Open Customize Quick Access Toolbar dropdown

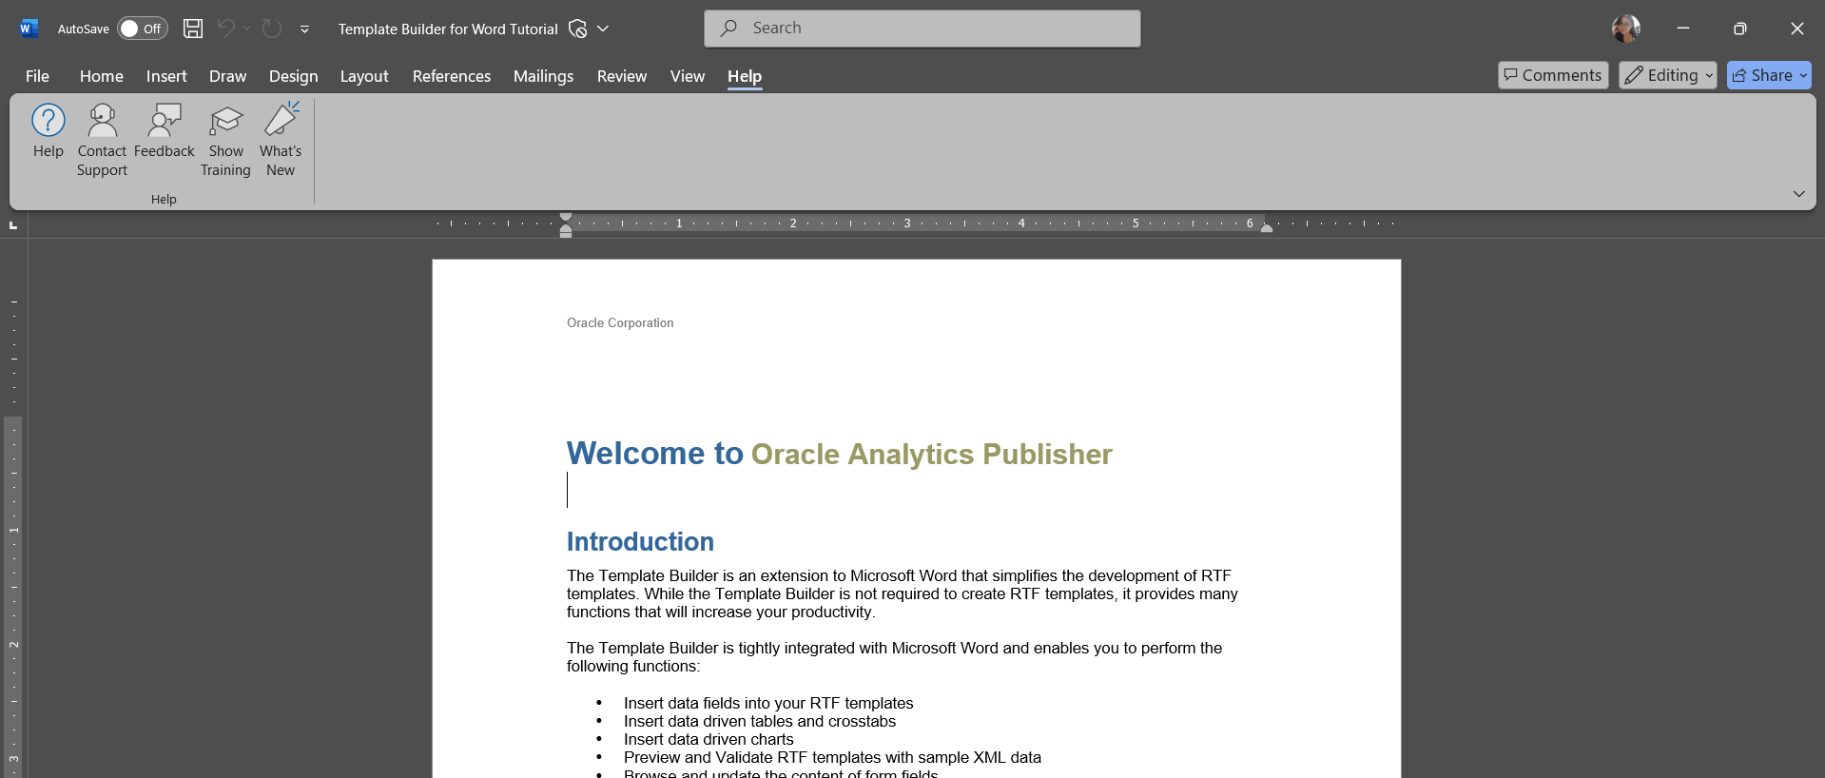coord(304,29)
